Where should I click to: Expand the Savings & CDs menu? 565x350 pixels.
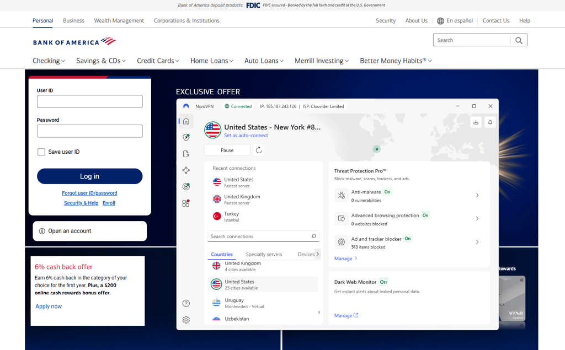coord(101,61)
